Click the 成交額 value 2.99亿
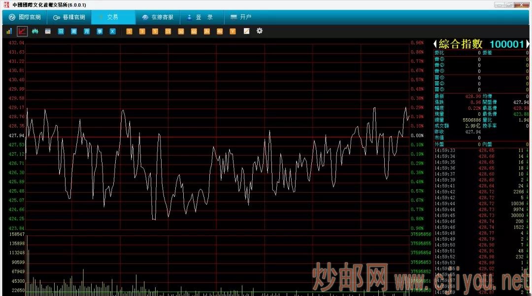The height and width of the screenshot is (296, 532). click(x=473, y=126)
